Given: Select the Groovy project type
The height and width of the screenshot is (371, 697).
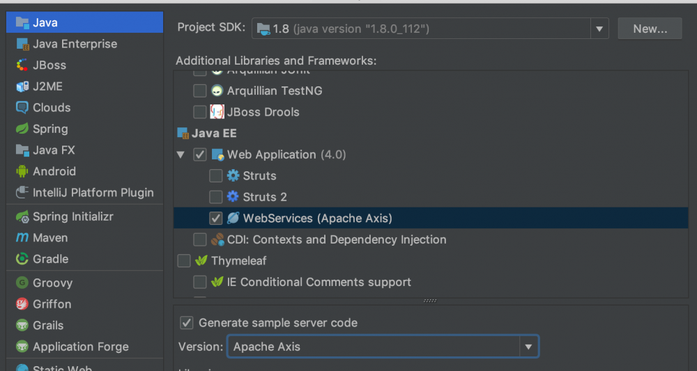Looking at the screenshot, I should click(x=85, y=283).
